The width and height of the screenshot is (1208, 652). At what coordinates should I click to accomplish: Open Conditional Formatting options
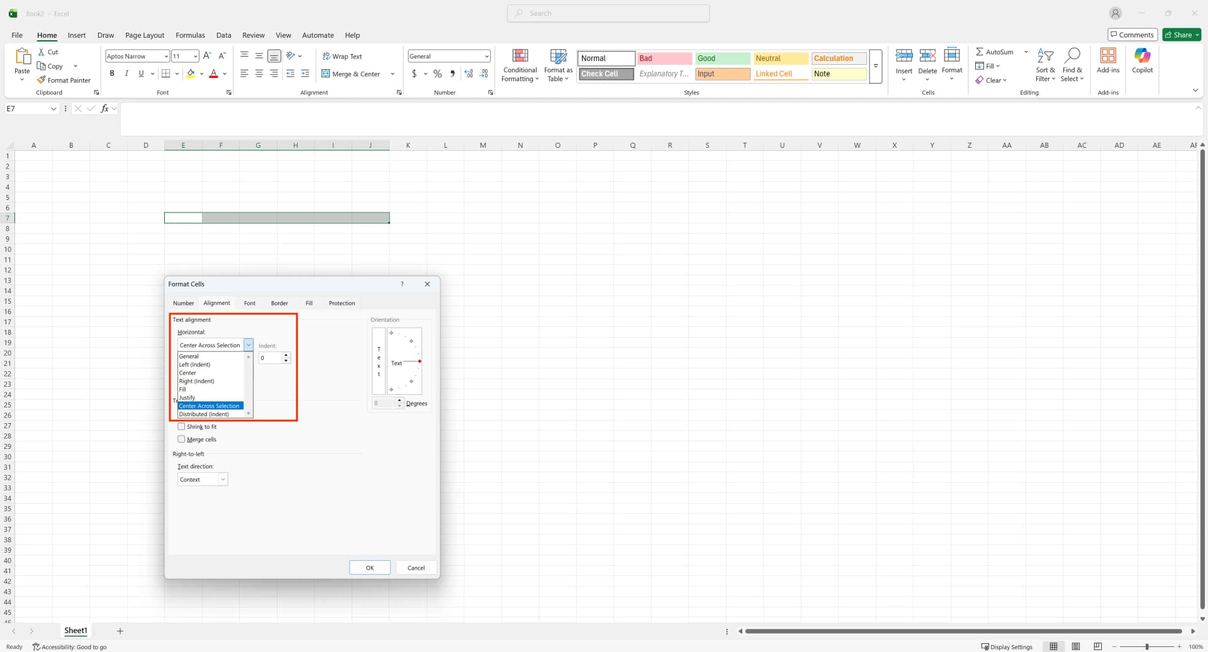pyautogui.click(x=520, y=65)
